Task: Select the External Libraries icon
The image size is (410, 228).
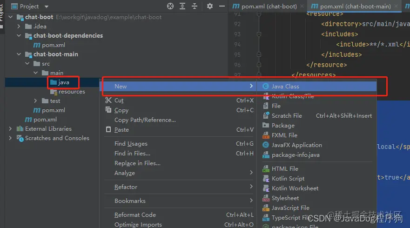Action: [20, 128]
